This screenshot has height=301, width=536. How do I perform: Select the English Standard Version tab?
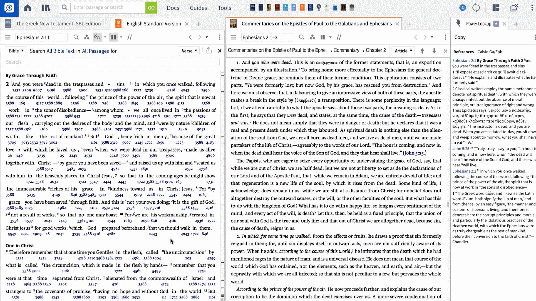tap(153, 24)
